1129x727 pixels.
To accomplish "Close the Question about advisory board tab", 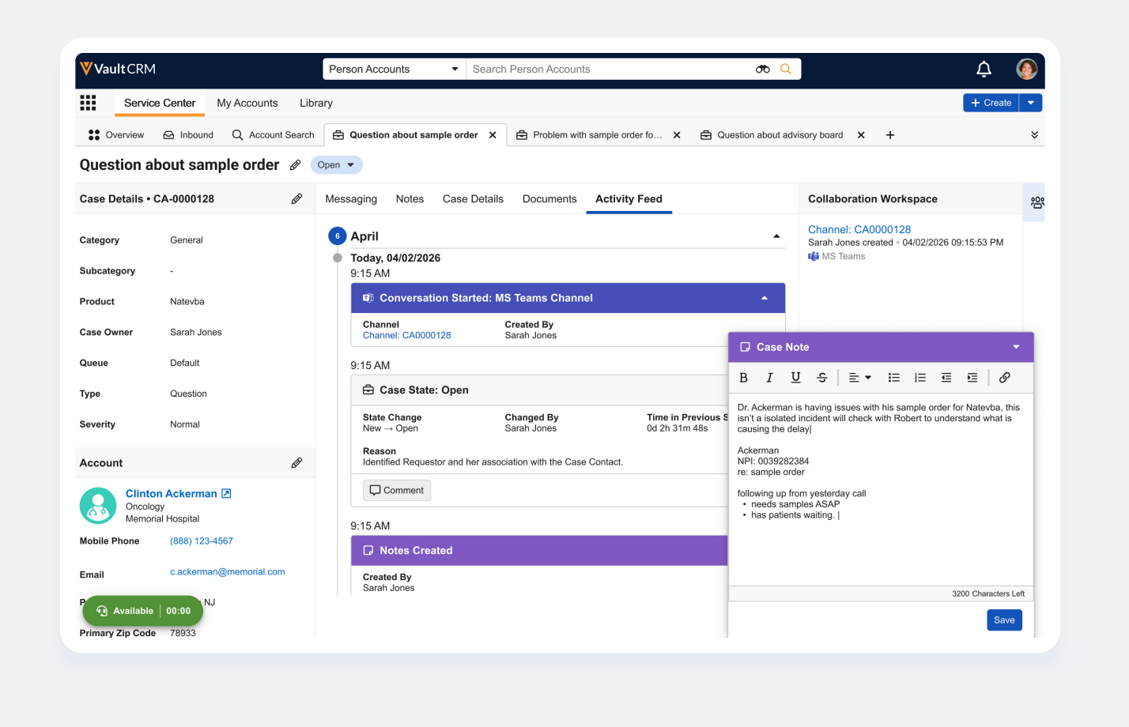I will coord(861,135).
